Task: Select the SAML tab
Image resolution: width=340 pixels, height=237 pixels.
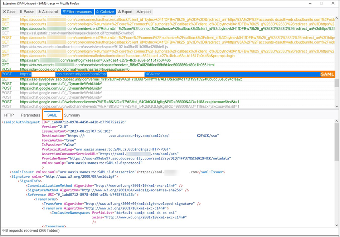Action: click(x=52, y=115)
